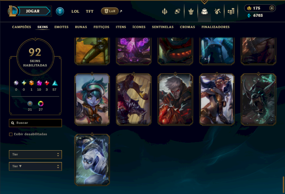Open the blue notification alert icon
This screenshot has height=194, width=285.
coord(60,11)
